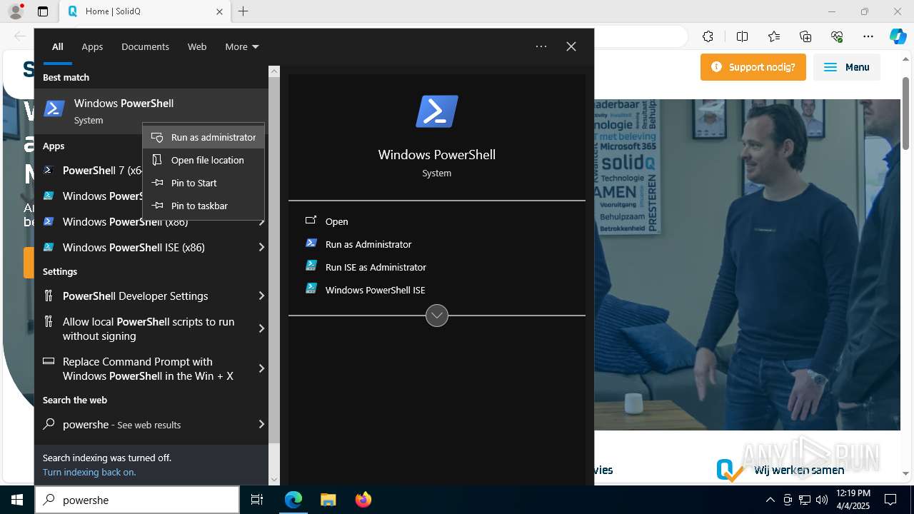Toggle Edge split screen icon
Viewport: 914px width, 514px height.
tap(742, 36)
